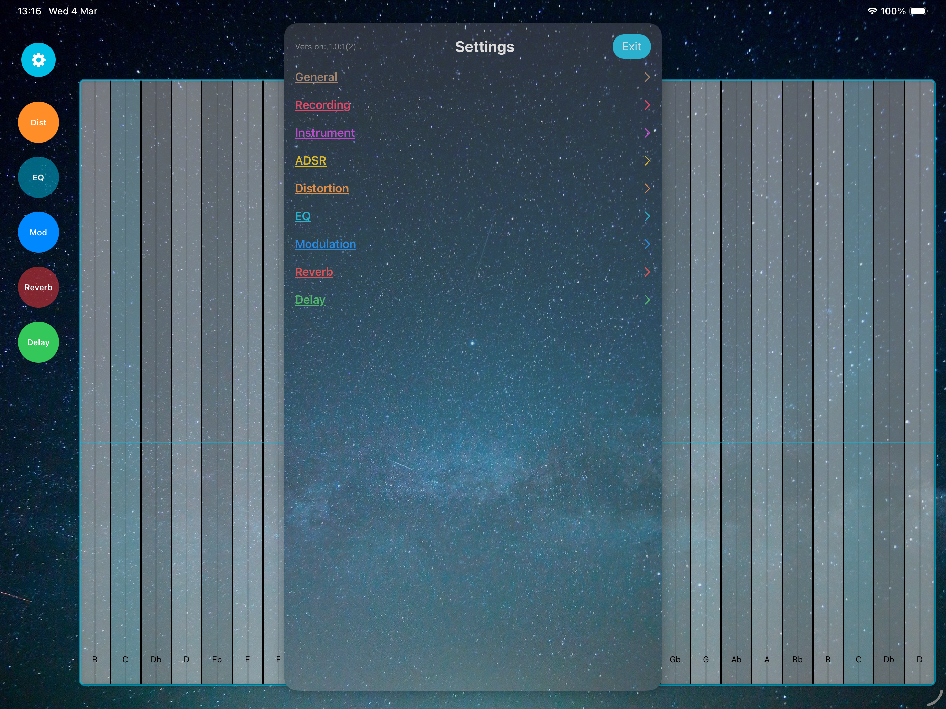The width and height of the screenshot is (946, 709).
Task: Open the Modulation settings link
Action: point(326,244)
